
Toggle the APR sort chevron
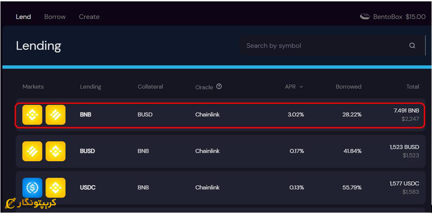click(x=301, y=87)
